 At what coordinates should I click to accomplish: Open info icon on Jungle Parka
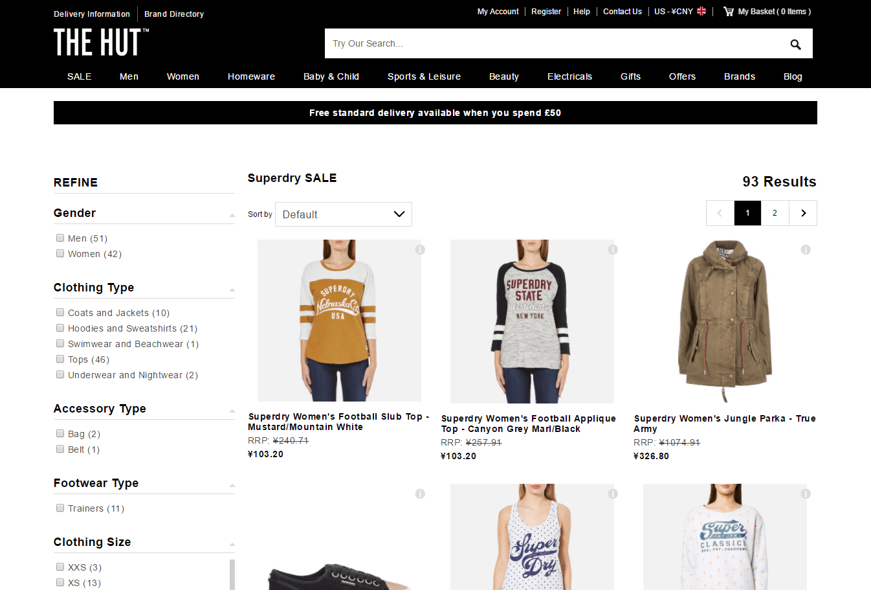point(806,249)
